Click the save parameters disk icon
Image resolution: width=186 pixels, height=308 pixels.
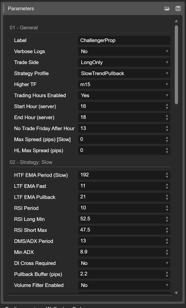178,9
